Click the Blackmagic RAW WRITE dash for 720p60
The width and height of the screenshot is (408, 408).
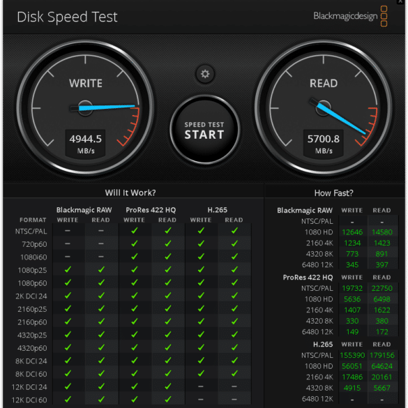click(68, 244)
